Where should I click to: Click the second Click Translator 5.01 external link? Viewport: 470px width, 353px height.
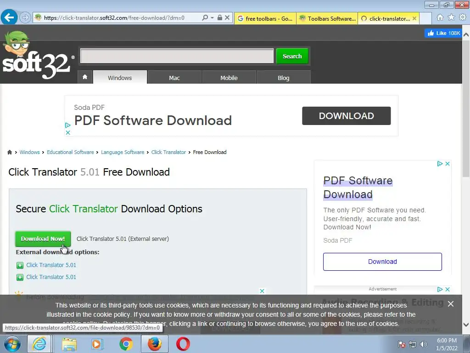(51, 277)
